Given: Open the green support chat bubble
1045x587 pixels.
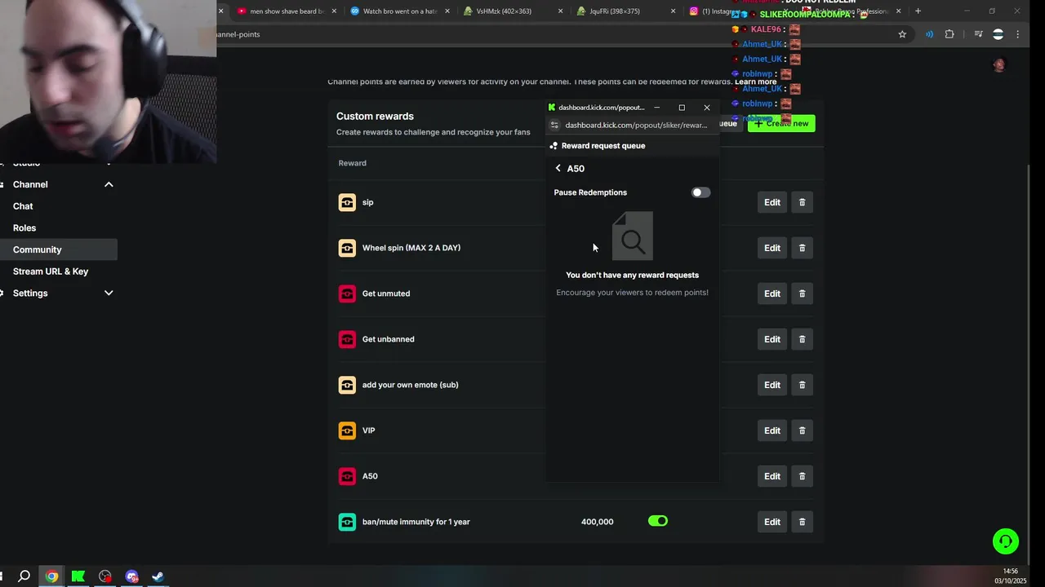Looking at the screenshot, I should pyautogui.click(x=1006, y=541).
